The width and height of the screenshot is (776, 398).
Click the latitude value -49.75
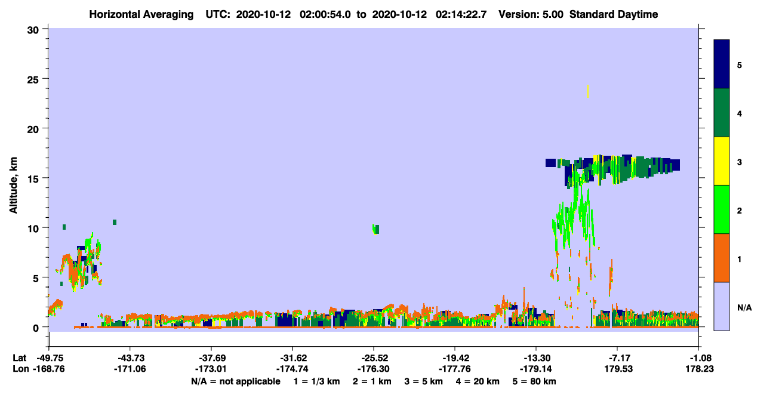tap(49, 358)
